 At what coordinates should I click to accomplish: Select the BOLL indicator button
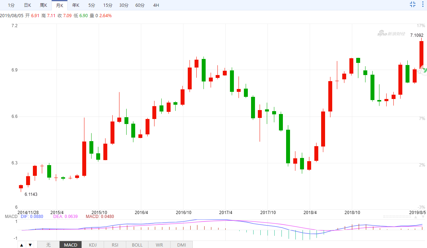(x=137, y=245)
